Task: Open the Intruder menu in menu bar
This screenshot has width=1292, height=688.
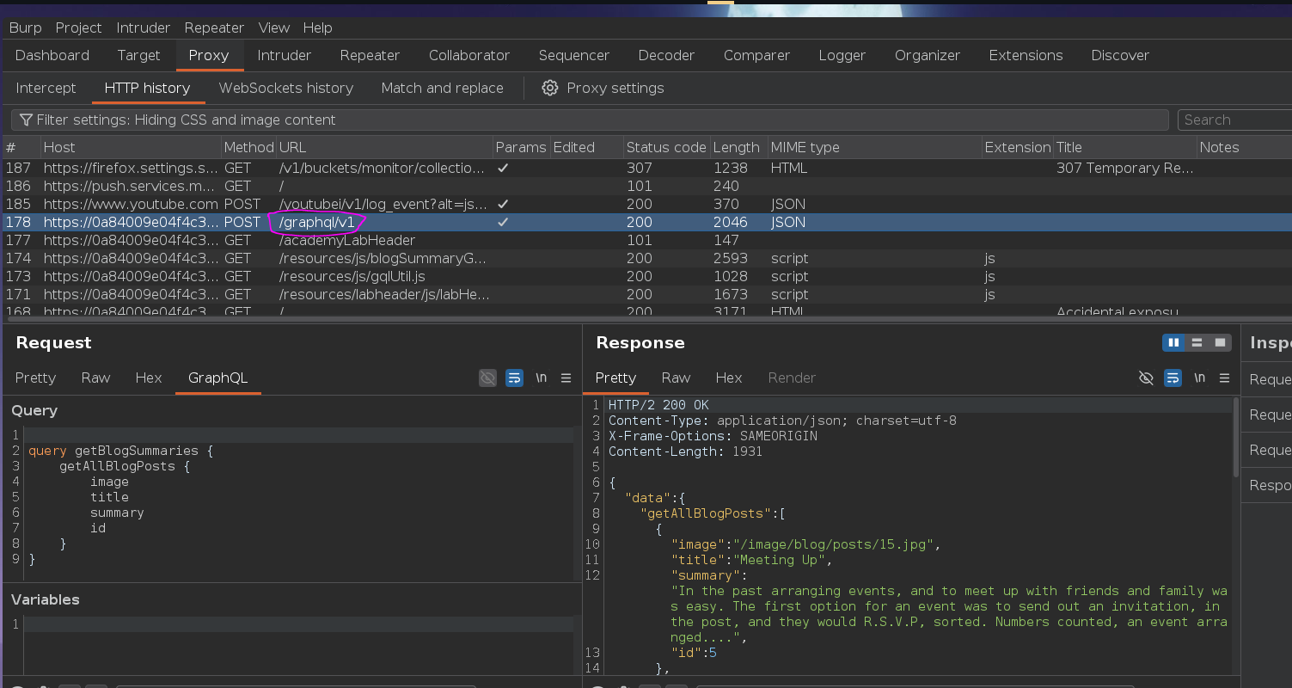Action: (144, 28)
